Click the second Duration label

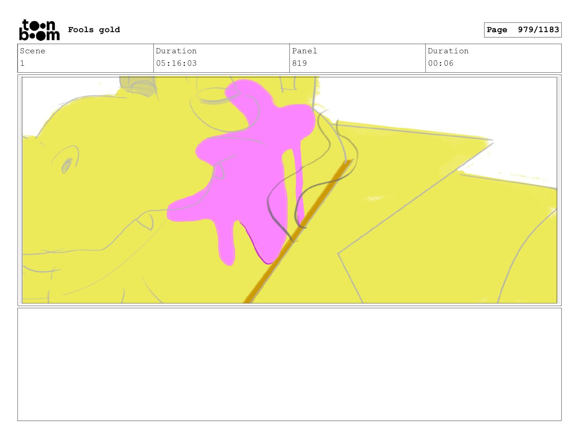pyautogui.click(x=448, y=51)
